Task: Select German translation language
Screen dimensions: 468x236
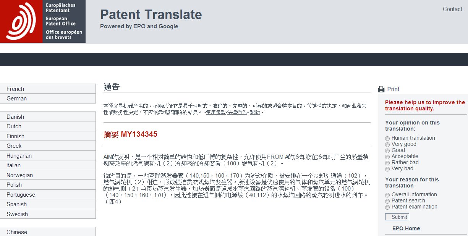Action: 16,99
